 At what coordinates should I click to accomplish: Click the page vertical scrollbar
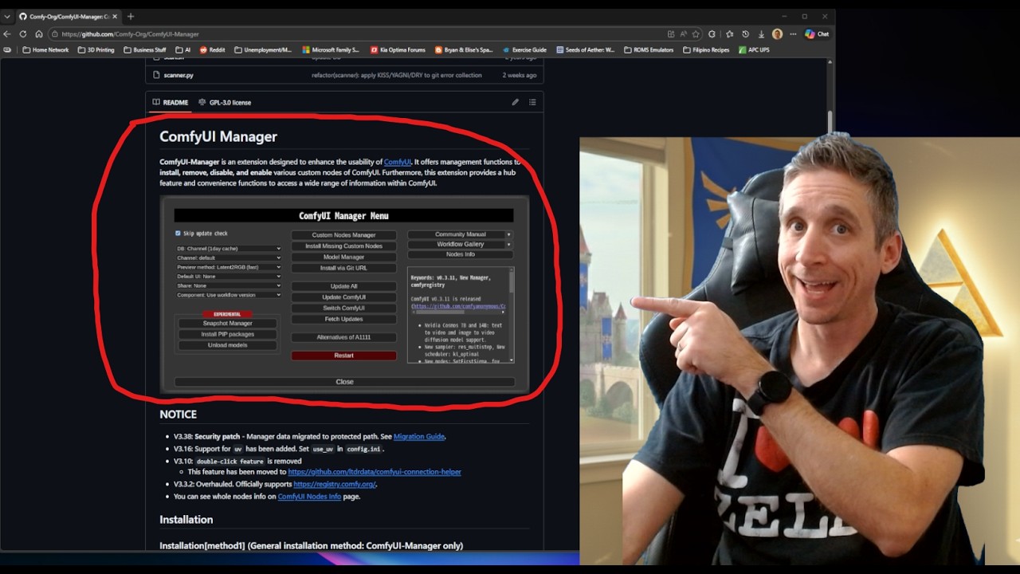pos(830,122)
